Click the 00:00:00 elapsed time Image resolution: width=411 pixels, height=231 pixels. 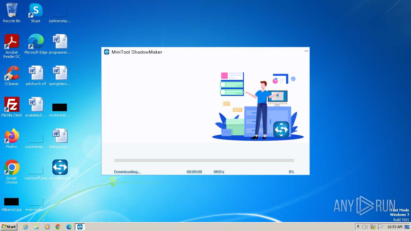coord(194,172)
